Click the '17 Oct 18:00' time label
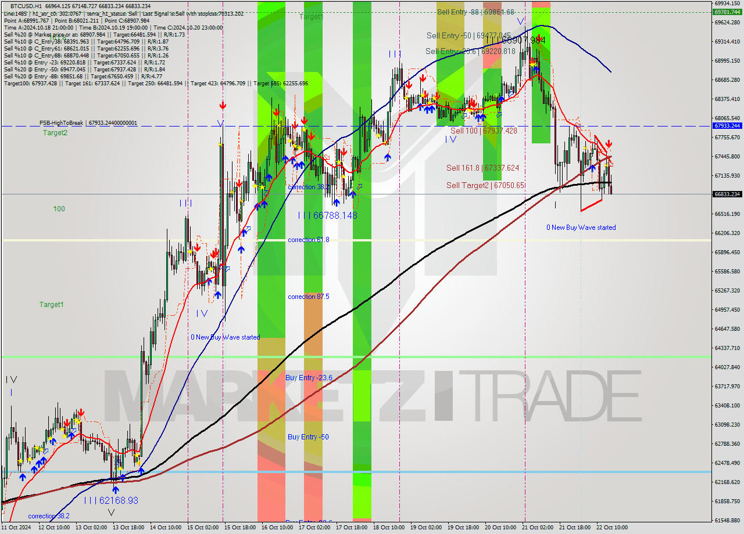This screenshot has height=534, width=744. point(352,528)
